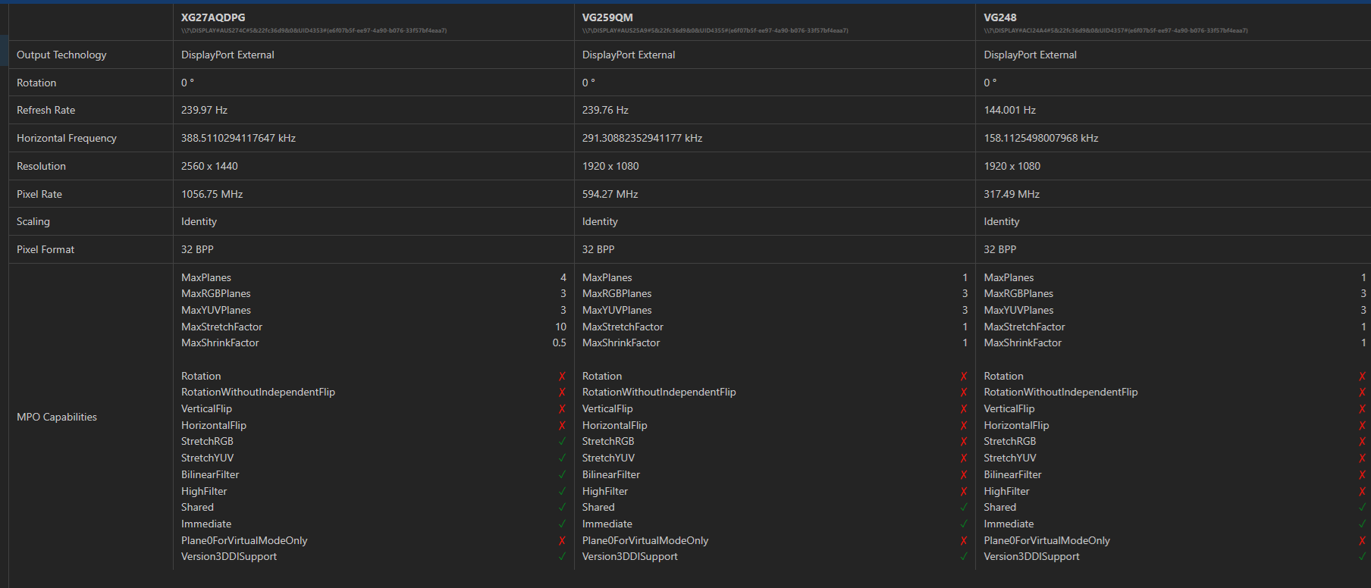Click the red X for VG259QM BilinearFilter
1371x588 pixels.
tap(964, 475)
